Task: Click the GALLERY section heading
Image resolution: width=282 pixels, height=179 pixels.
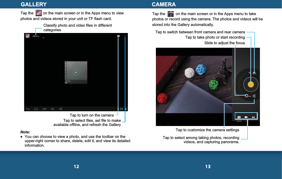Action: pyautogui.click(x=34, y=4)
